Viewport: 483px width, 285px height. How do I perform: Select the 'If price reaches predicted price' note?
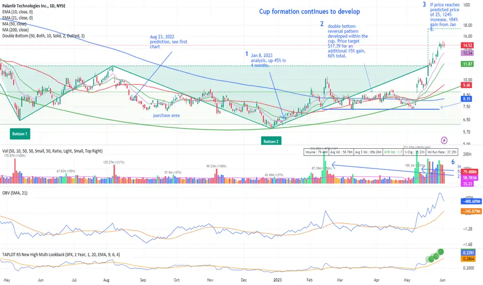tap(445, 17)
